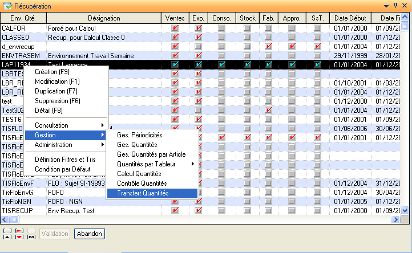Click the pin icon in the title bar

tap(396, 6)
